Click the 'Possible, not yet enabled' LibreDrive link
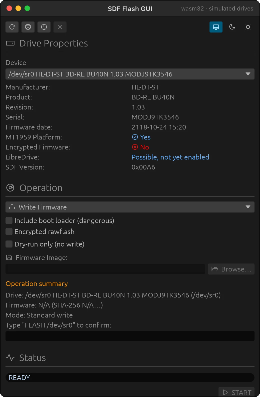The width and height of the screenshot is (260, 397). 170,157
